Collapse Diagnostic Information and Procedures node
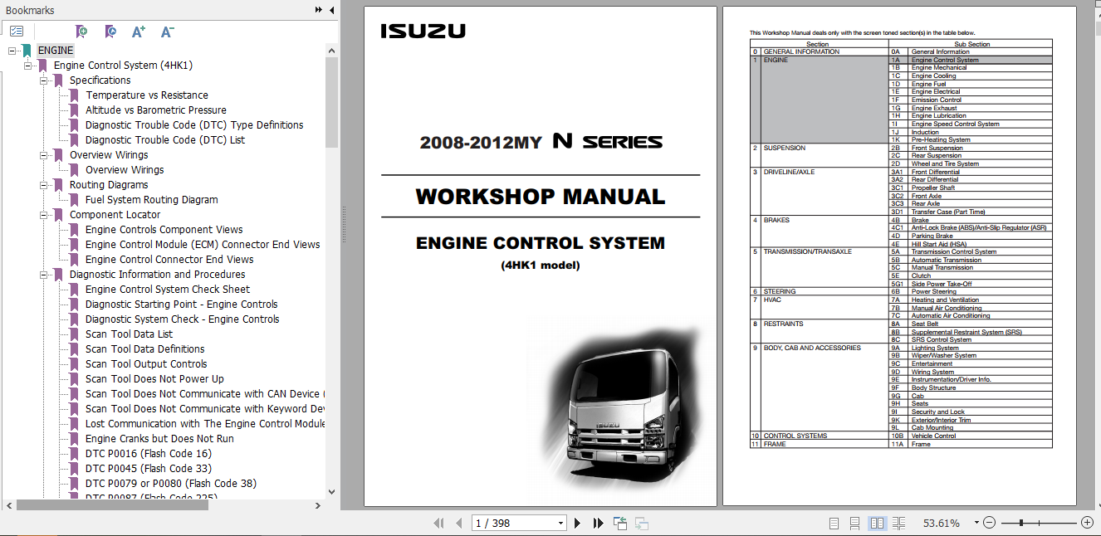Viewport: 1101px width, 536px height. click(44, 275)
